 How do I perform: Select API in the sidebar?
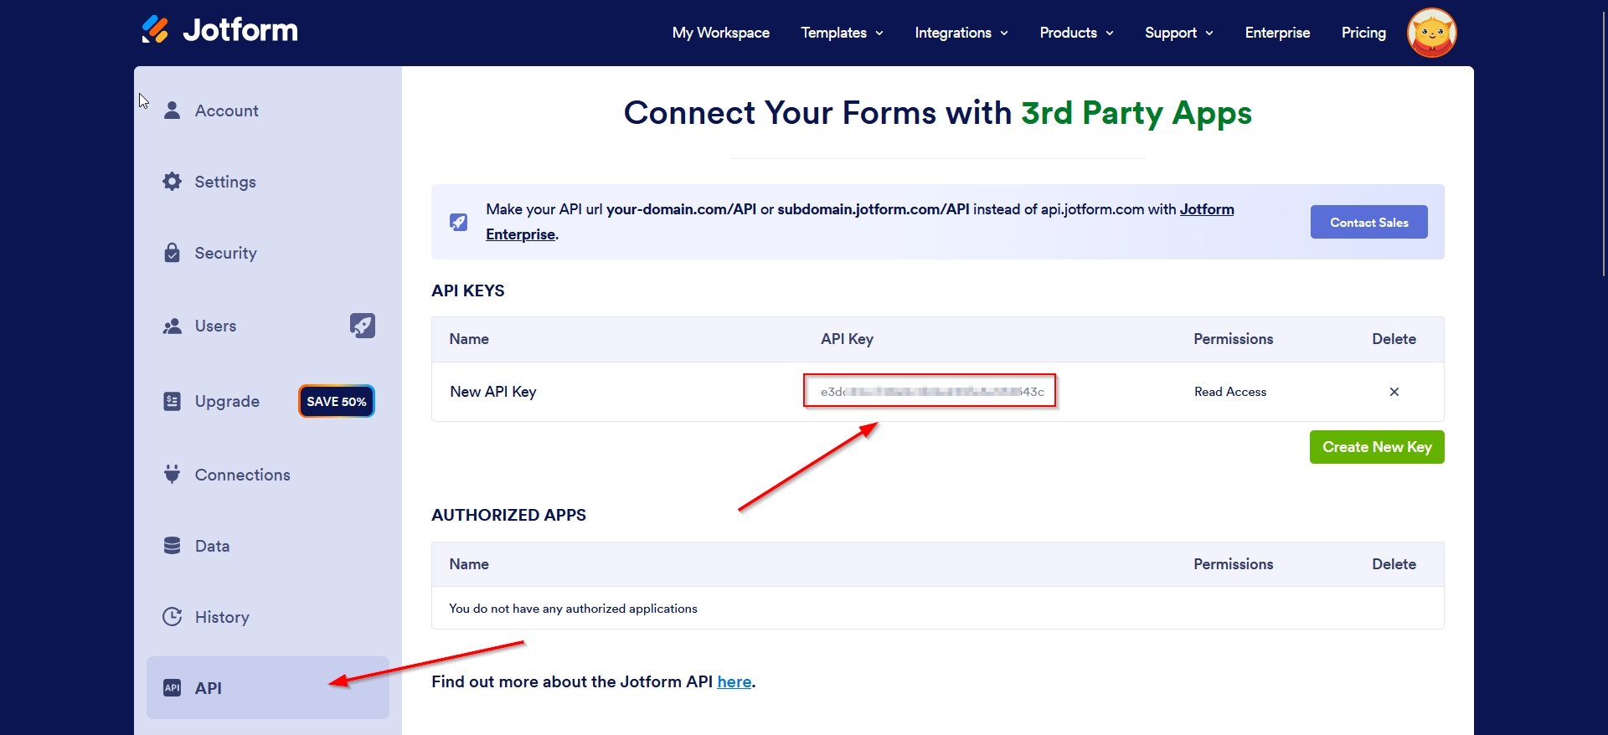point(268,688)
